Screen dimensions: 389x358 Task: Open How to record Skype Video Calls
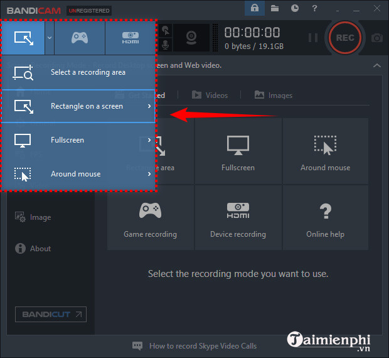point(203,346)
